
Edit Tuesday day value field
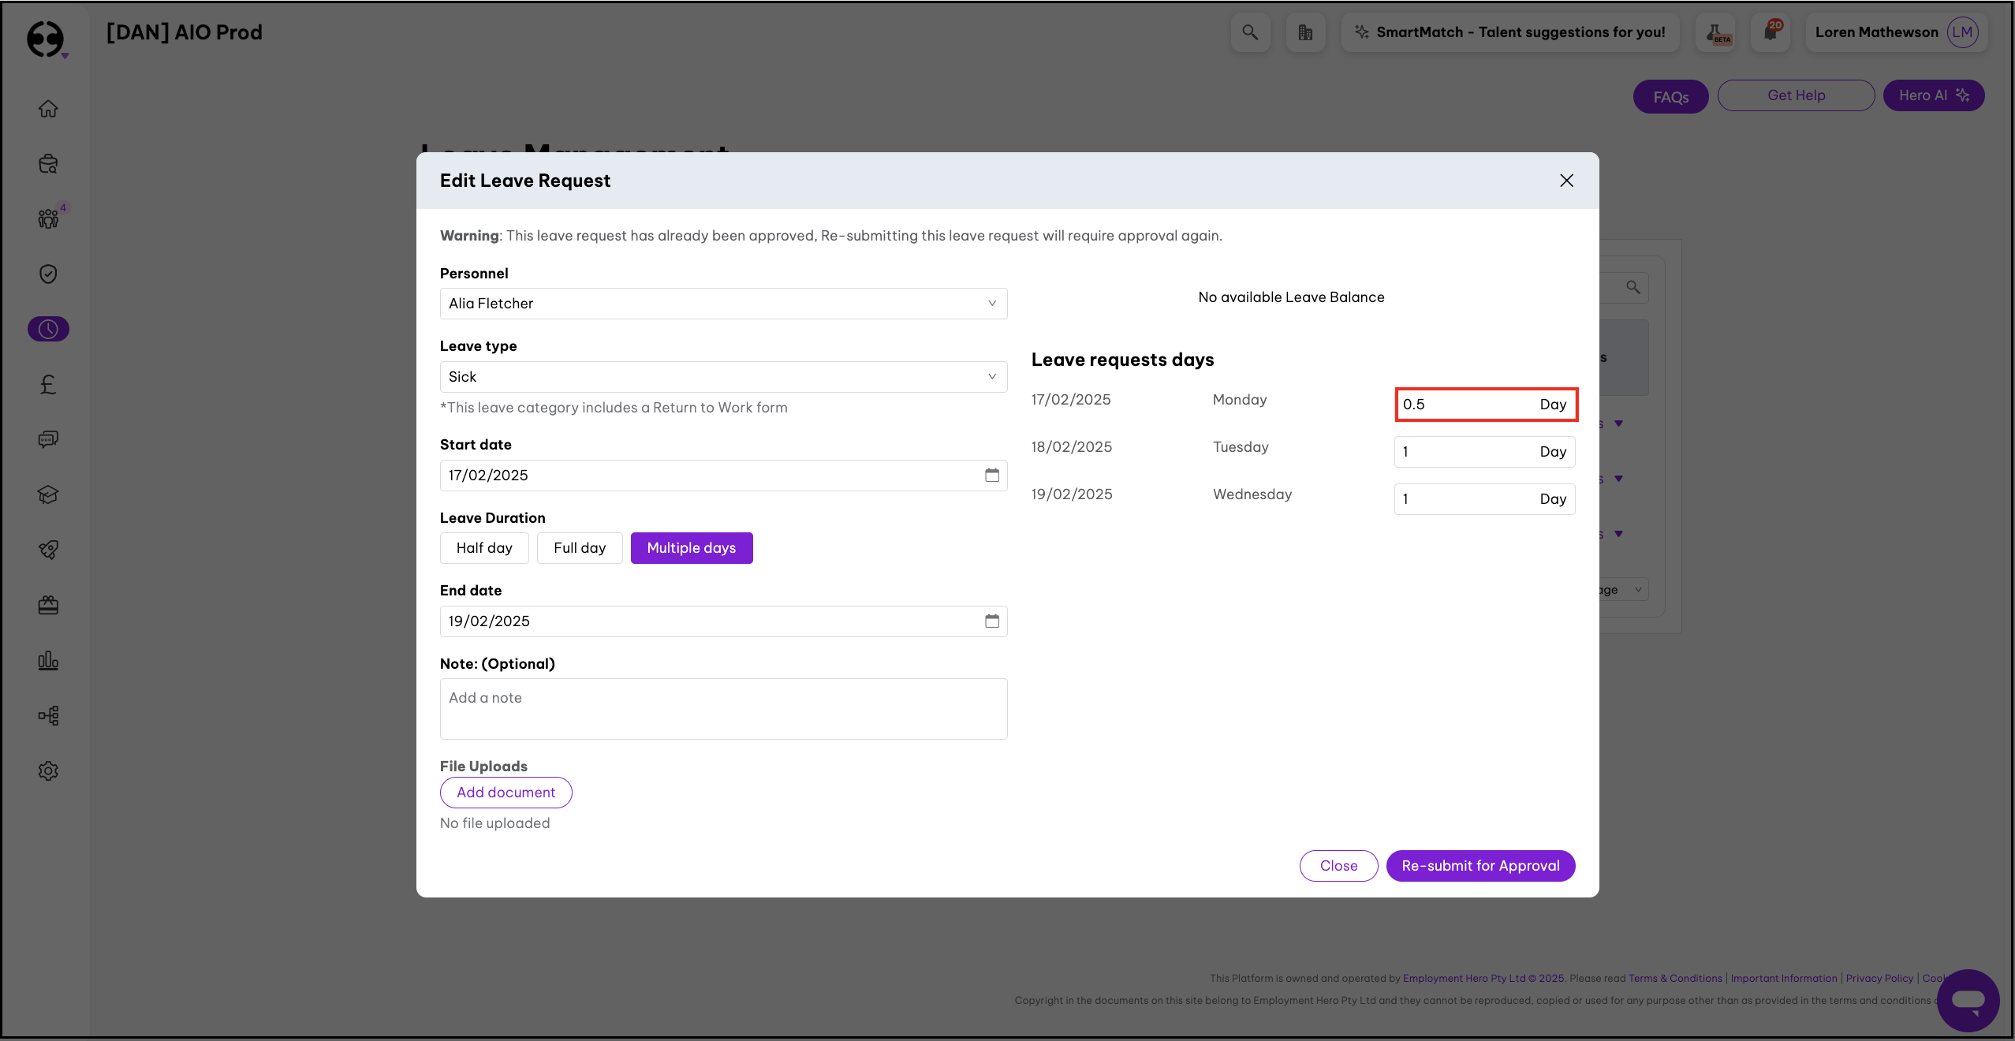(1485, 452)
